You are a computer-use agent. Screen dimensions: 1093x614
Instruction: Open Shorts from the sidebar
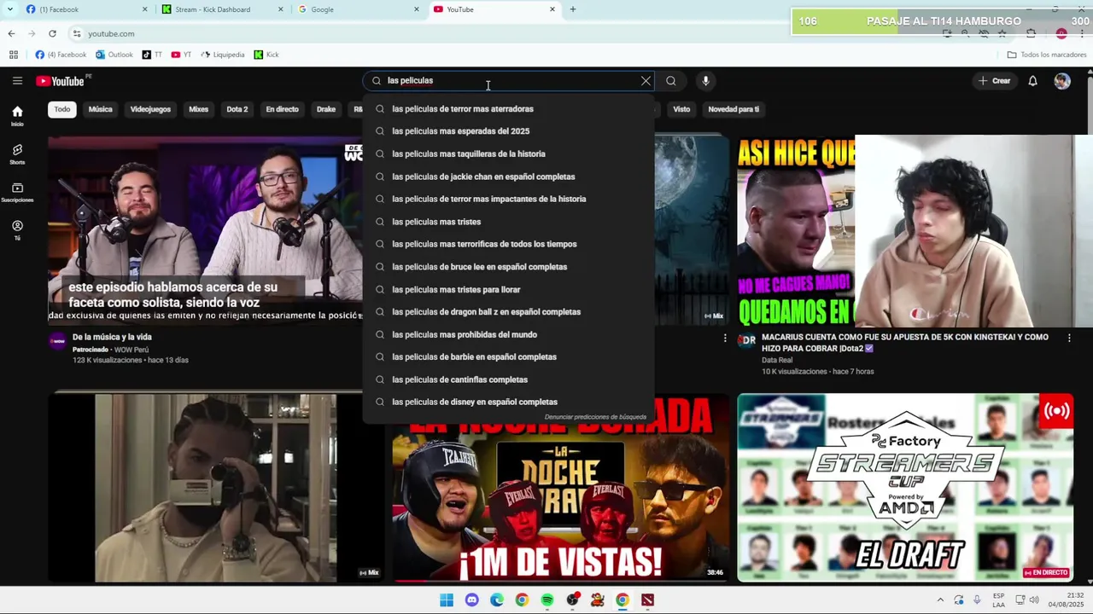(17, 154)
